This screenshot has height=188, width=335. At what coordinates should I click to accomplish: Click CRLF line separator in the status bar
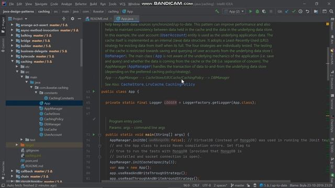196,185
